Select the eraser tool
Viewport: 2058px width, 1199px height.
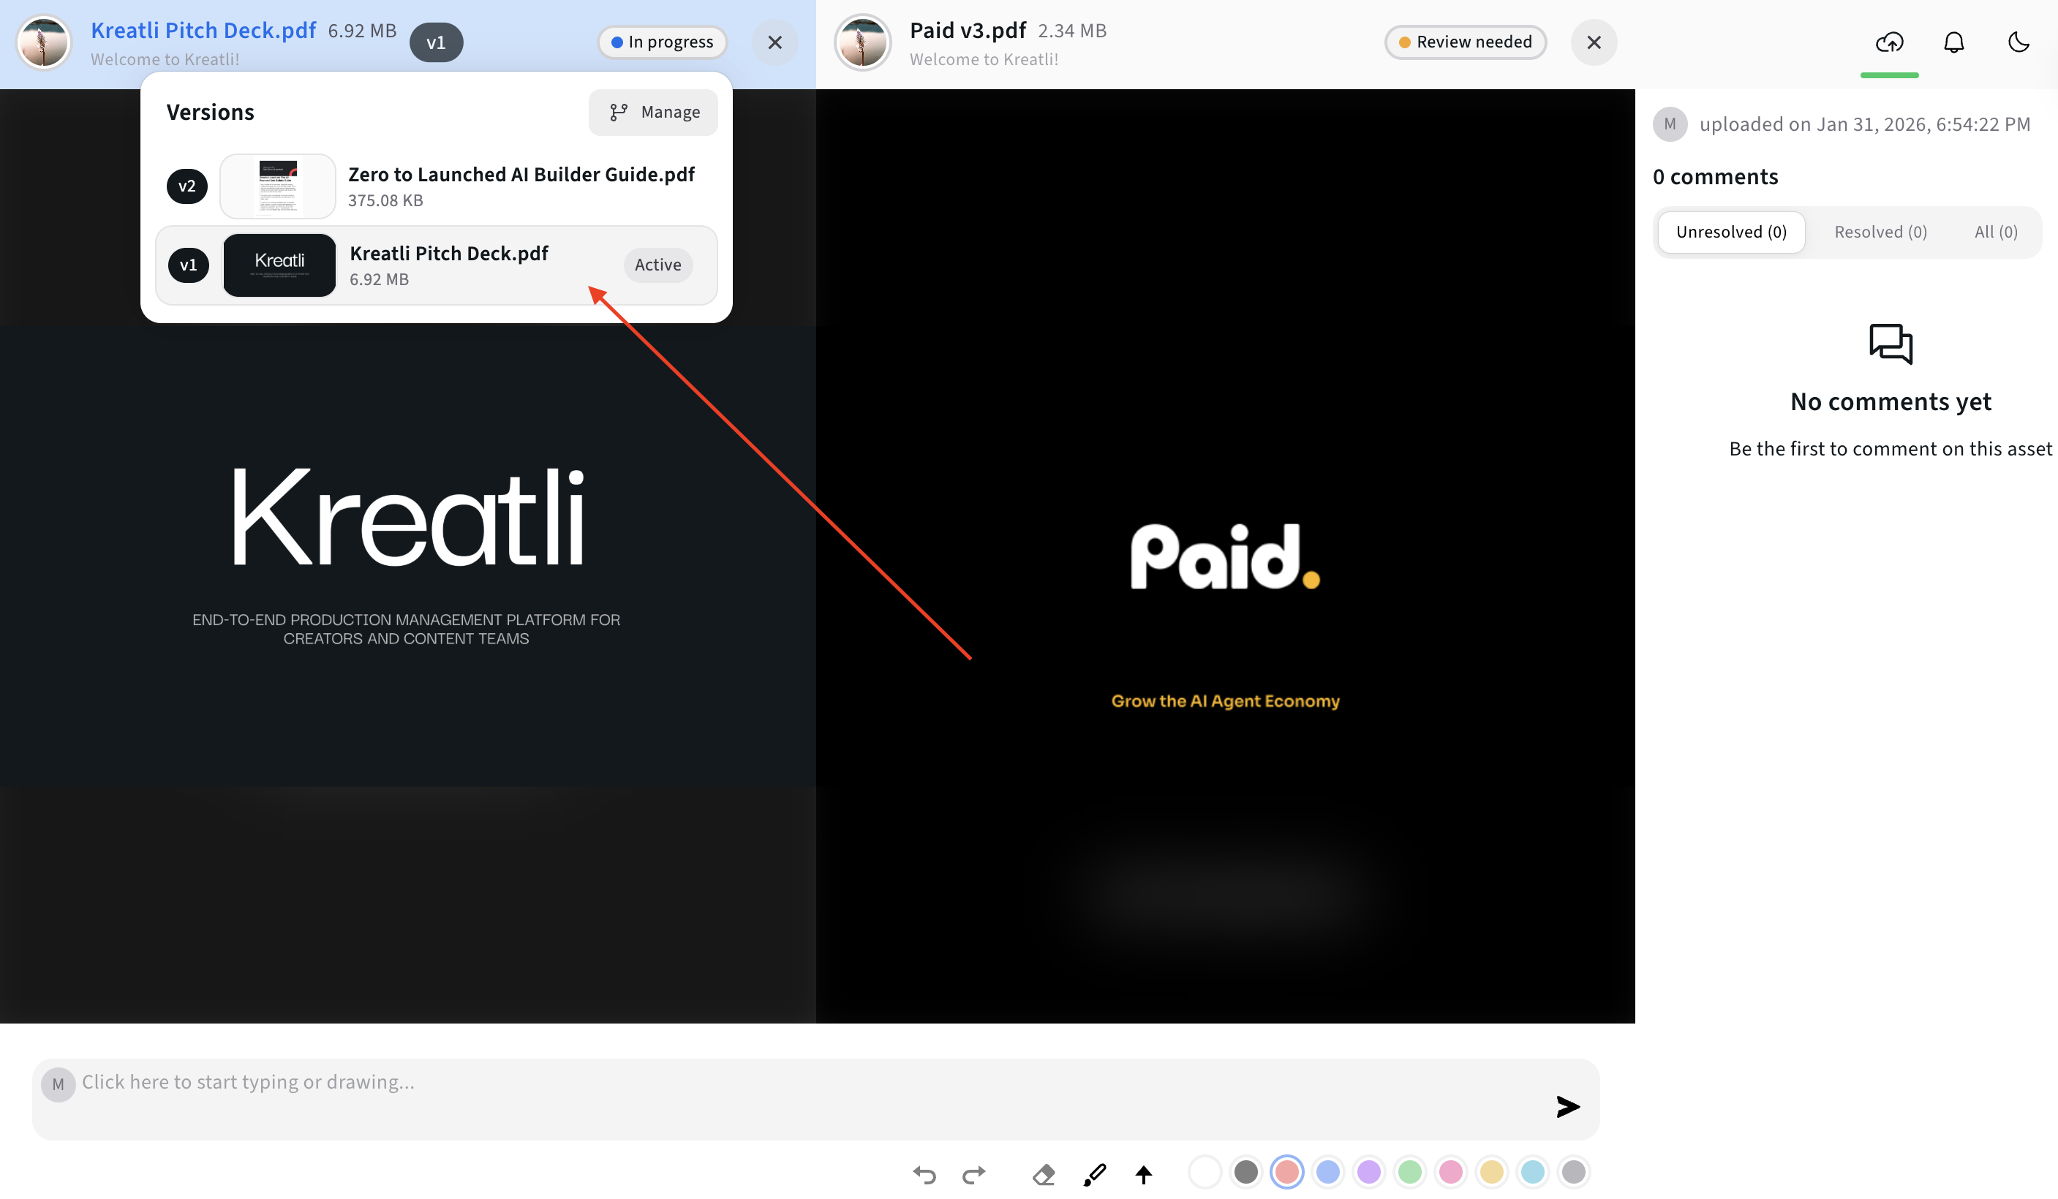click(1043, 1173)
